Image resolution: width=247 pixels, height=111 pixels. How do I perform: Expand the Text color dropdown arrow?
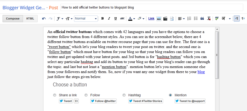click(x=134, y=19)
